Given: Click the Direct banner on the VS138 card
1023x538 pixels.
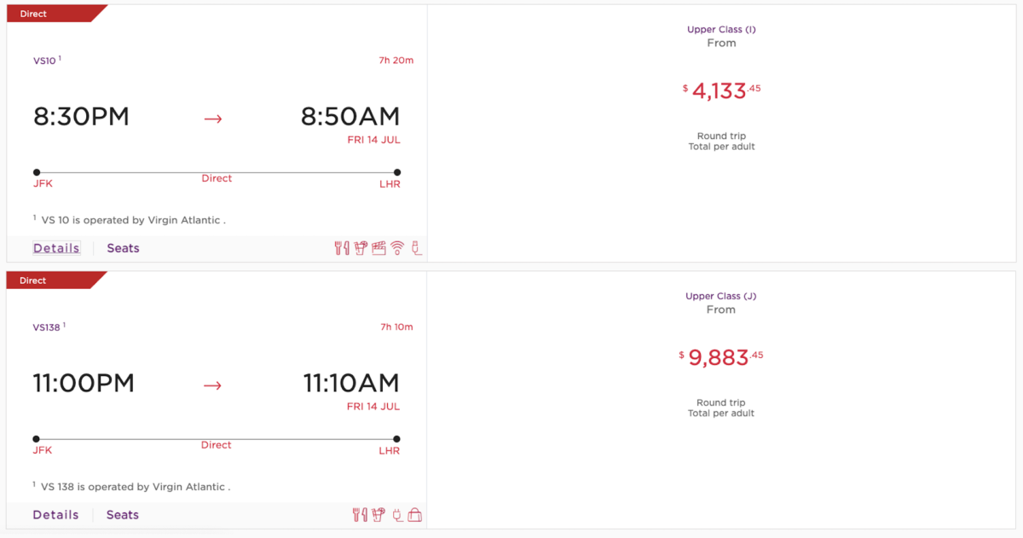Looking at the screenshot, I should 32,280.
